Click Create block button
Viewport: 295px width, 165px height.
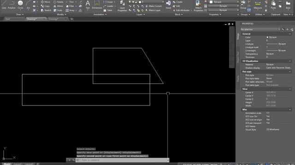(x=177, y=2)
